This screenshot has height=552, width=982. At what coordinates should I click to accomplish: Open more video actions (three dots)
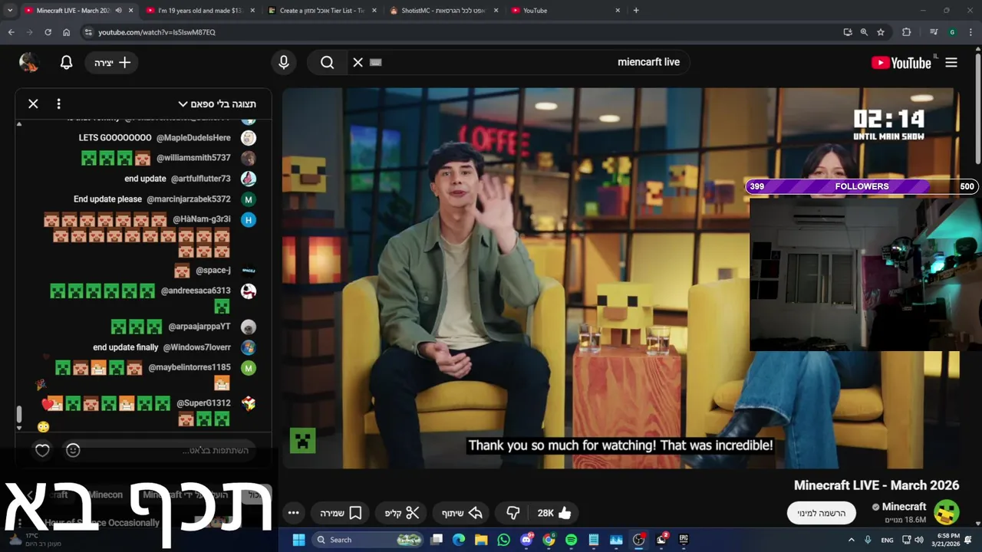coord(293,513)
